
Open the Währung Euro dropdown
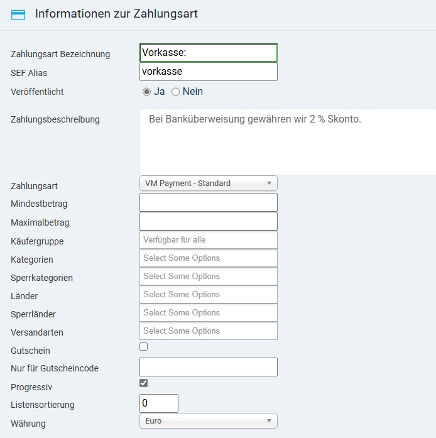(x=208, y=421)
